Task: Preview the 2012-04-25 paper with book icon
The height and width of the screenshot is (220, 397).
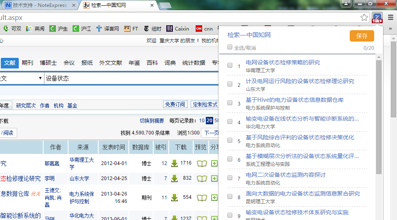Action: [202, 179]
